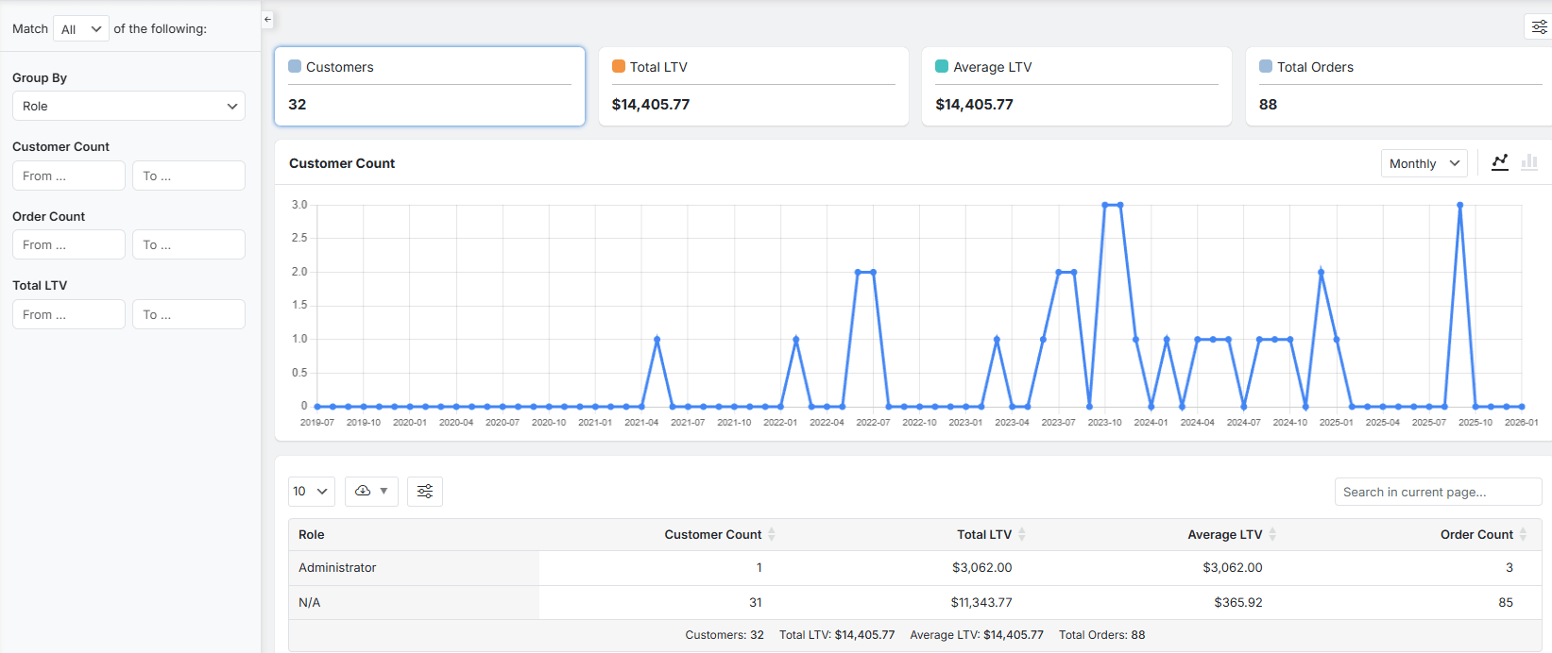The image size is (1552, 653).
Task: Focus the Search in current page box
Action: click(x=1437, y=492)
